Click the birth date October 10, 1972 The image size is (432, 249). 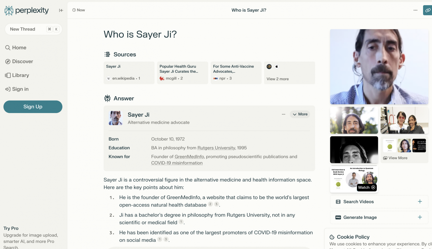point(168,139)
